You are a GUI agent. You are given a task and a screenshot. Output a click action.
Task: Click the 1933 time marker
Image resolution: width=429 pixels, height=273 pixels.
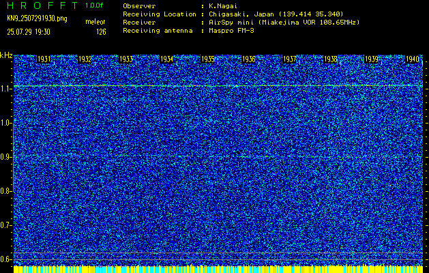(126, 59)
